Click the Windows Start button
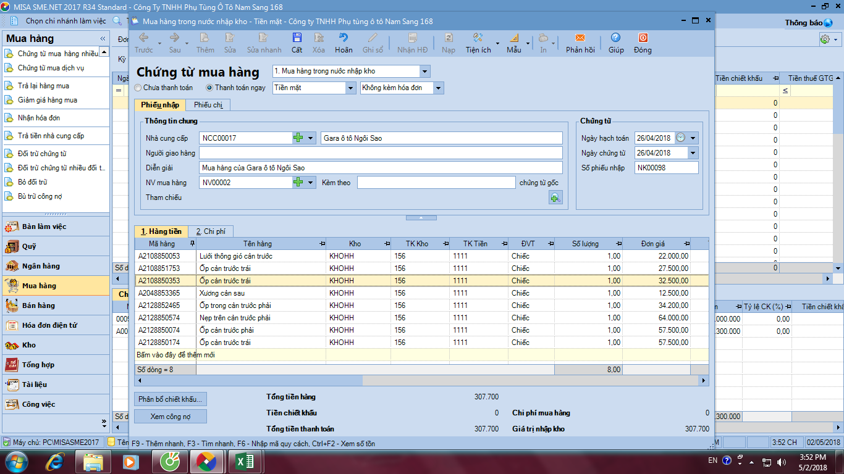This screenshot has height=474, width=844. [x=16, y=462]
